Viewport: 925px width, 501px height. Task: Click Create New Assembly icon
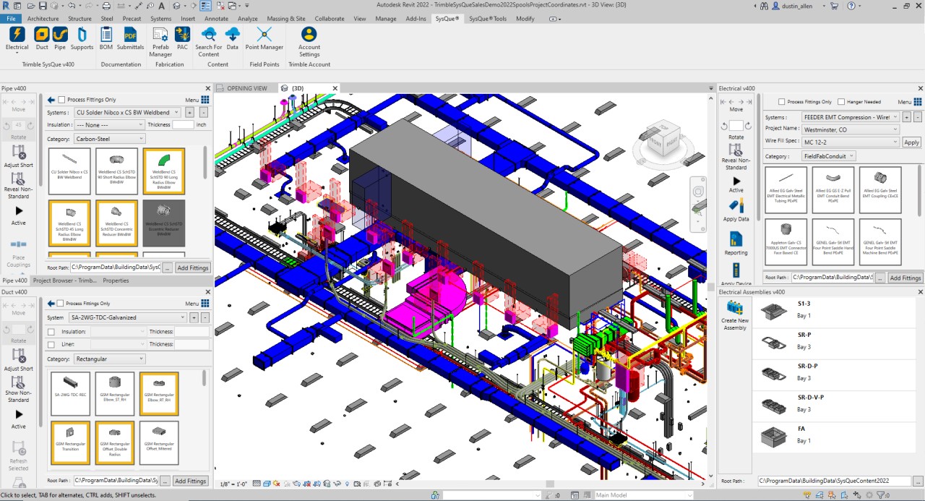pyautogui.click(x=735, y=309)
